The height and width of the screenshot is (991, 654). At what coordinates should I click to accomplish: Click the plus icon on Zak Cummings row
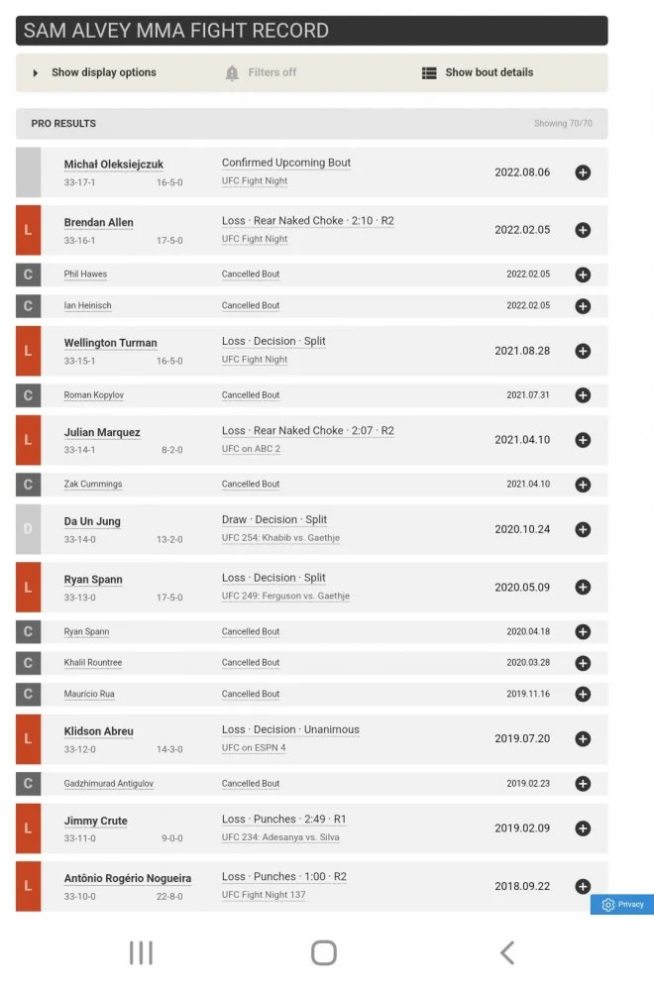pyautogui.click(x=583, y=484)
